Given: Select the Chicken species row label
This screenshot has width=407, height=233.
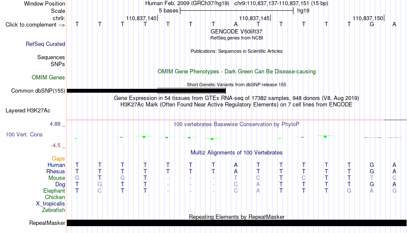Looking at the screenshot, I should pos(55,197).
